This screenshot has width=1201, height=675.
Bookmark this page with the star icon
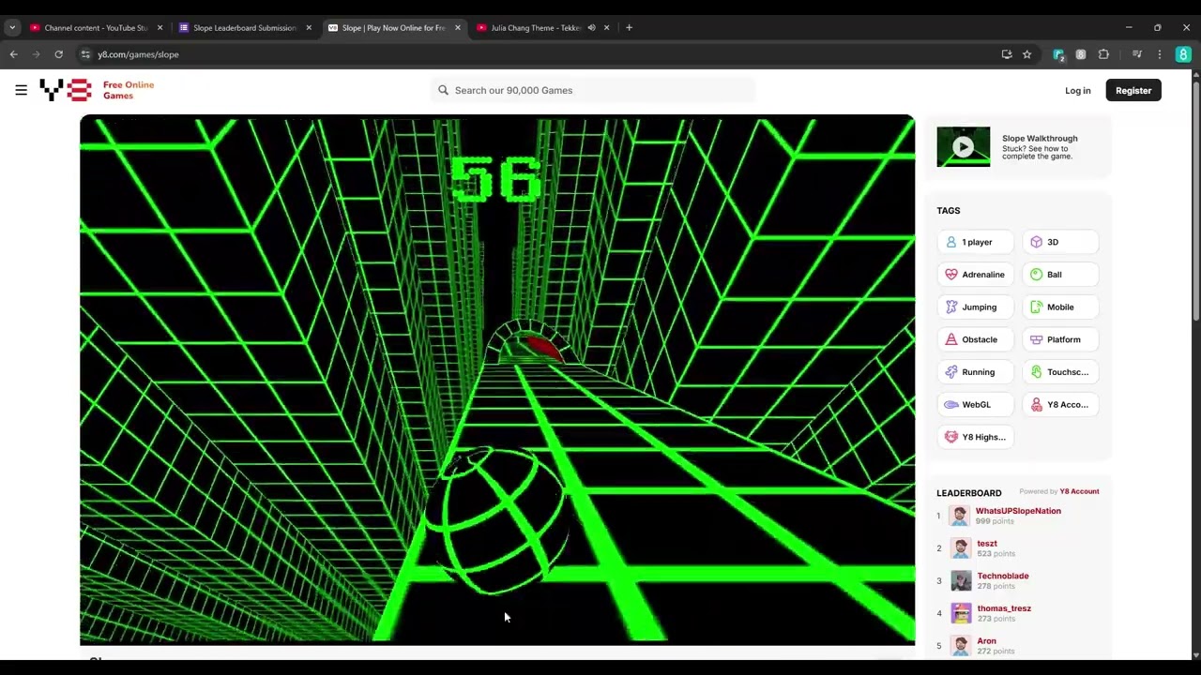[x=1026, y=54]
